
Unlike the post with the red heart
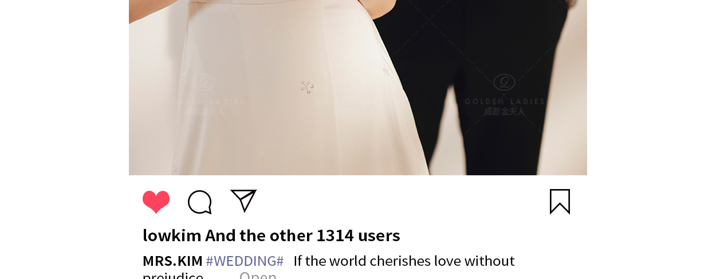(156, 202)
